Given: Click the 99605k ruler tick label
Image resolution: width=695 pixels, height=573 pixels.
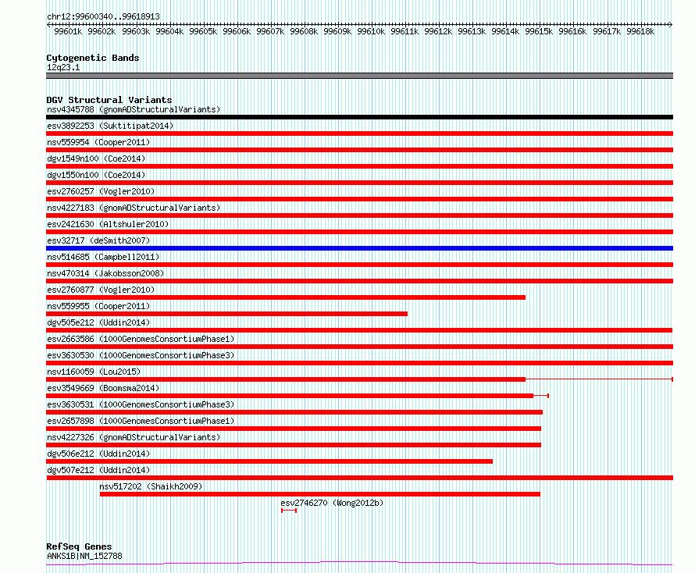Looking at the screenshot, I should 203,31.
